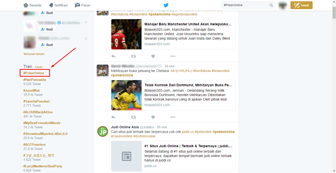Reply to the Mkhitaryan tweet
Viewport: 336px width, 173px height.
[x=113, y=117]
